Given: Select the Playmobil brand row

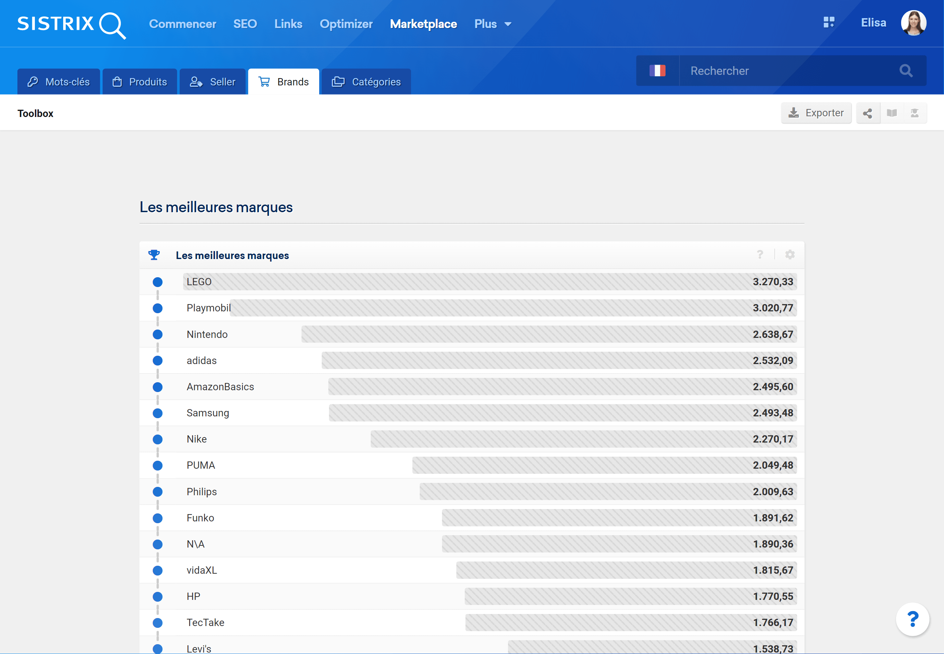Looking at the screenshot, I should click(472, 308).
